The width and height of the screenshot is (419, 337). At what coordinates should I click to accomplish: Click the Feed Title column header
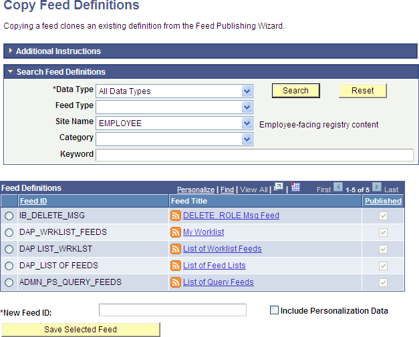click(189, 201)
